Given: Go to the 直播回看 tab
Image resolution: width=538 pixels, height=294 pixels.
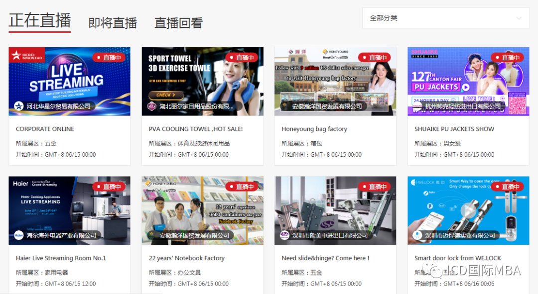Looking at the screenshot, I should [178, 23].
